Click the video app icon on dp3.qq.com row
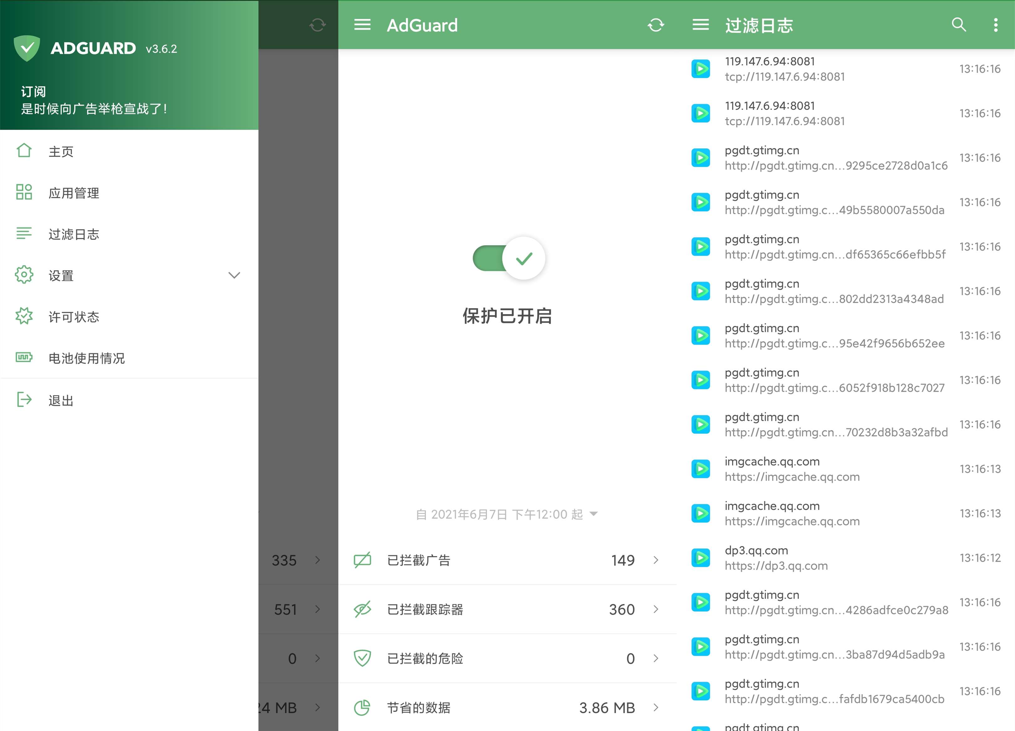1015x731 pixels. pos(700,558)
